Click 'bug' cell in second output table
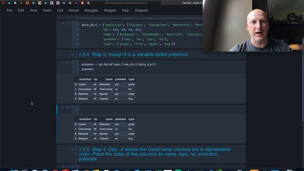This screenshot has height=171, width=304. pos(130,139)
